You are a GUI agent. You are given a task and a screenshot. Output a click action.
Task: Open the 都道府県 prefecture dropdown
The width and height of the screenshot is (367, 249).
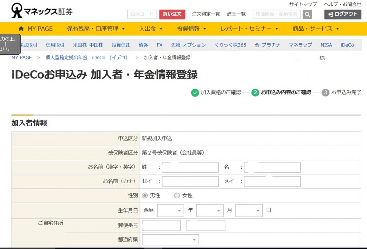(170, 240)
